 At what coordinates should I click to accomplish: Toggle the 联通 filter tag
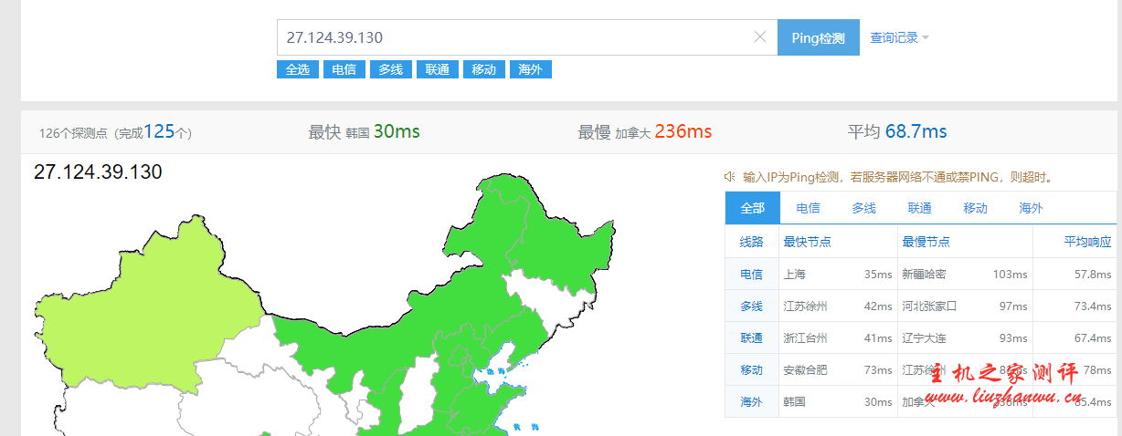[438, 69]
